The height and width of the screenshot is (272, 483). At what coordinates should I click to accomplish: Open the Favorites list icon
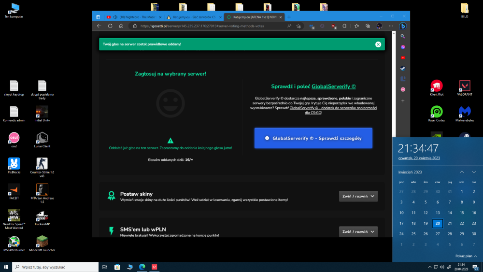356,26
